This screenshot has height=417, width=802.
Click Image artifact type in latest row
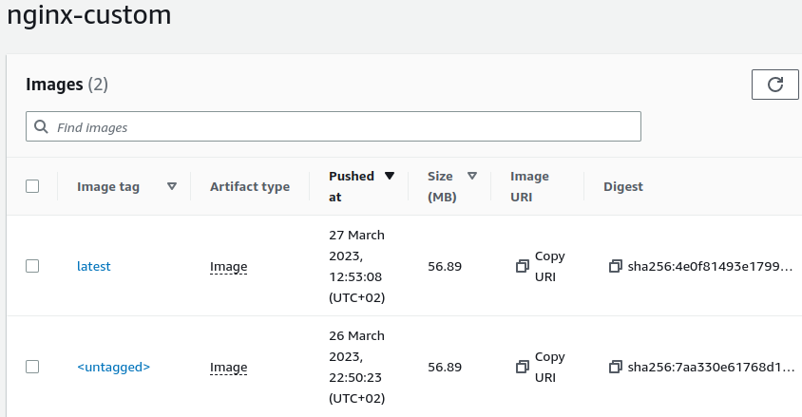click(x=228, y=267)
